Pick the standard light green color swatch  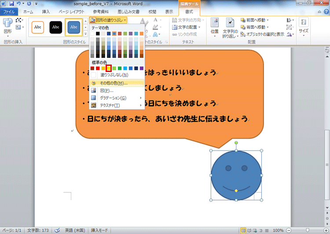114,68
